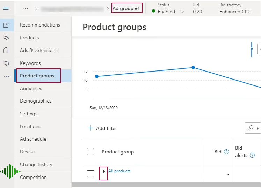Image resolution: width=261 pixels, height=188 pixels.
Task: Click the help icon beside Bid alerts
Action: tap(252, 156)
